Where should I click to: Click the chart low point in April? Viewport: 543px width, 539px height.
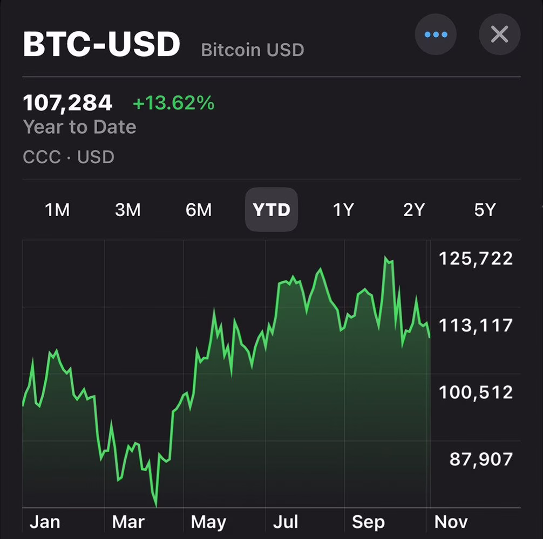point(156,506)
